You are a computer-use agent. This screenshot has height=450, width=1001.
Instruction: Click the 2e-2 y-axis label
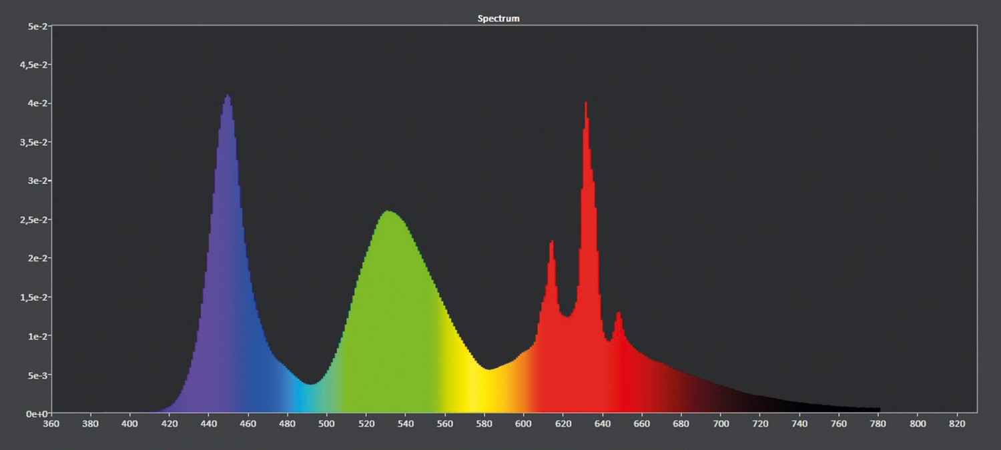[37, 258]
